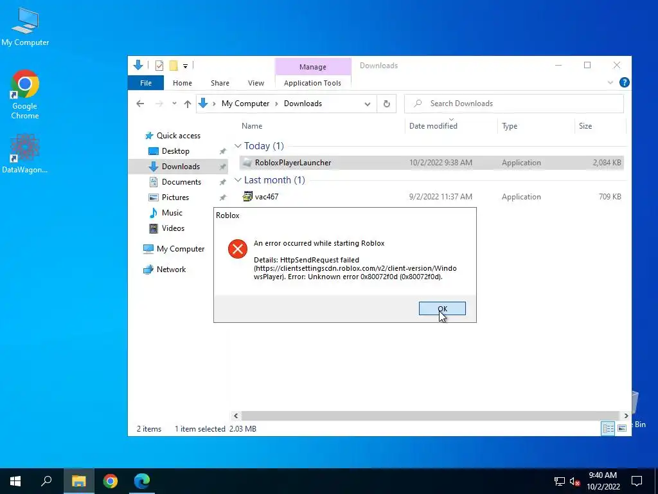Switch to Large icons view layout
Screen dimensions: 658x494
622,428
